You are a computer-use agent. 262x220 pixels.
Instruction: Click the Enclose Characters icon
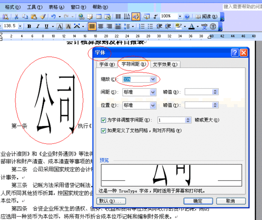[x=213, y=26]
